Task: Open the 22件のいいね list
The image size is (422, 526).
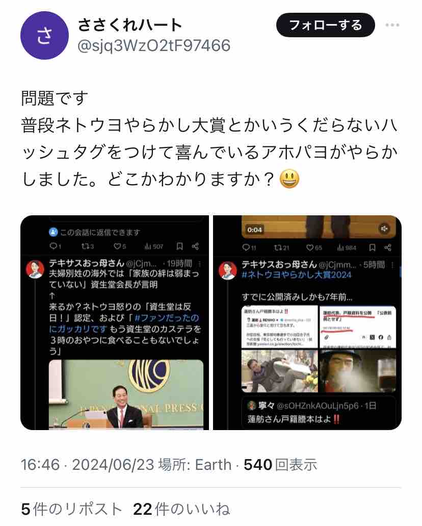Action: coord(181,509)
